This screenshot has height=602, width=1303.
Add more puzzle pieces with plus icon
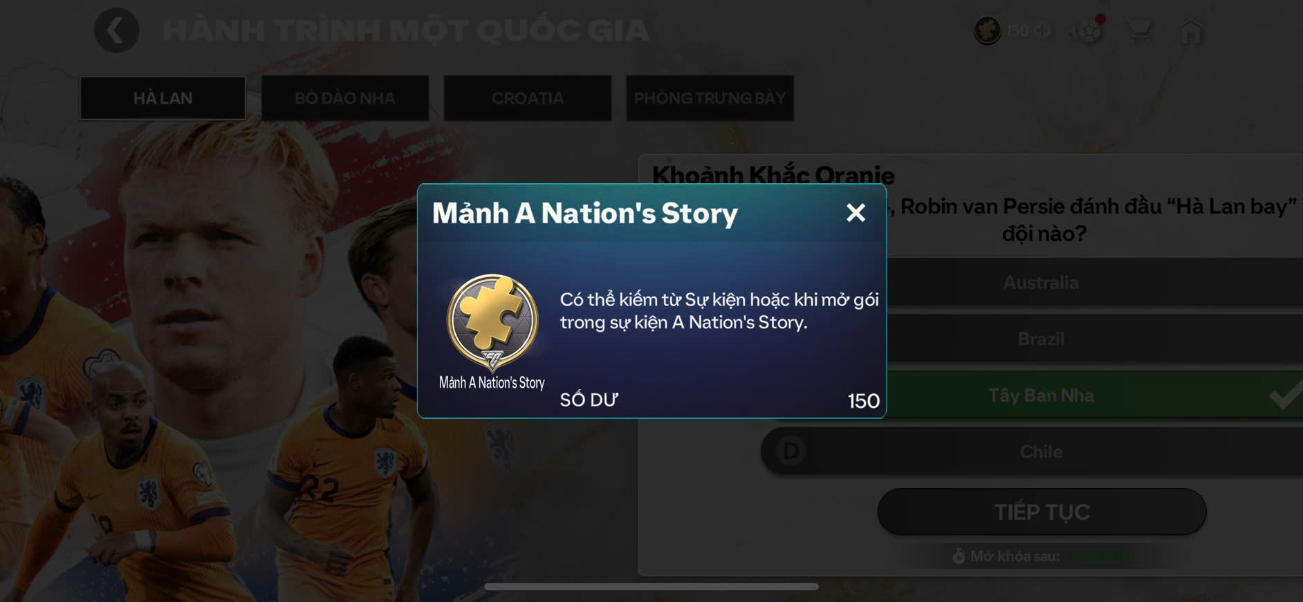pyautogui.click(x=1042, y=31)
